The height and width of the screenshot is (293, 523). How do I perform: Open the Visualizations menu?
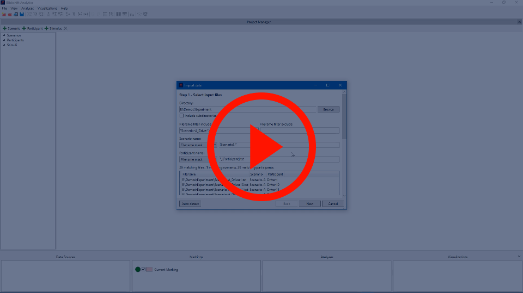coord(47,8)
